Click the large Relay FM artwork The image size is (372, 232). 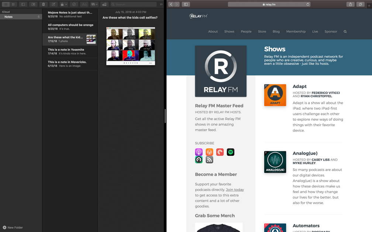(x=221, y=71)
